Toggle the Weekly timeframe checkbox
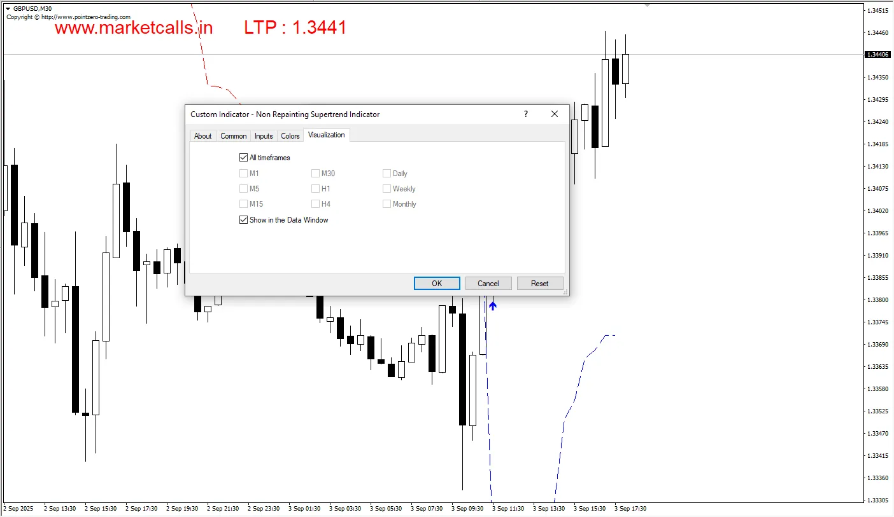Image resolution: width=894 pixels, height=517 pixels. pyautogui.click(x=387, y=188)
